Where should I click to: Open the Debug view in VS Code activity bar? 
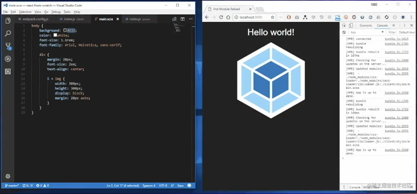pos(8,59)
